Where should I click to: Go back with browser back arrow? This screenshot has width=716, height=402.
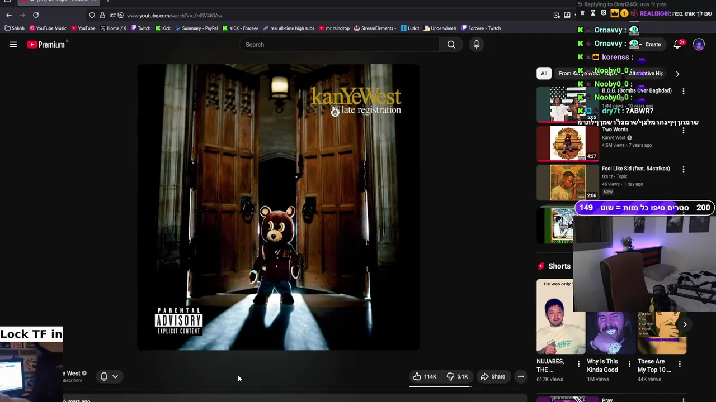pyautogui.click(x=8, y=15)
